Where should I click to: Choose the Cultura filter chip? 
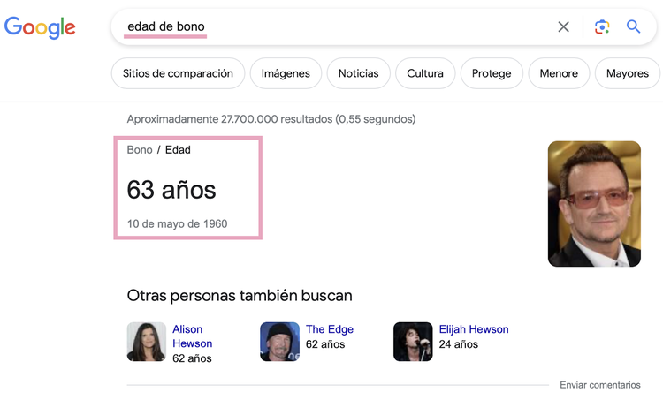tap(425, 73)
